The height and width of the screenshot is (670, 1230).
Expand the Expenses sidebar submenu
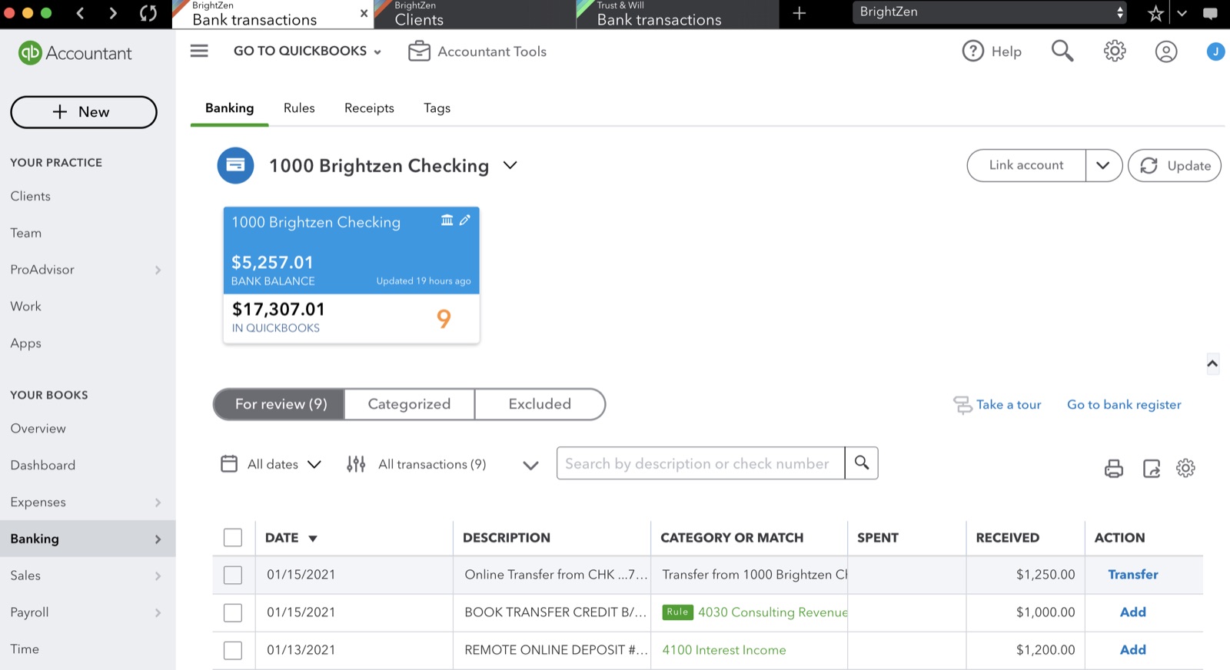(x=158, y=502)
